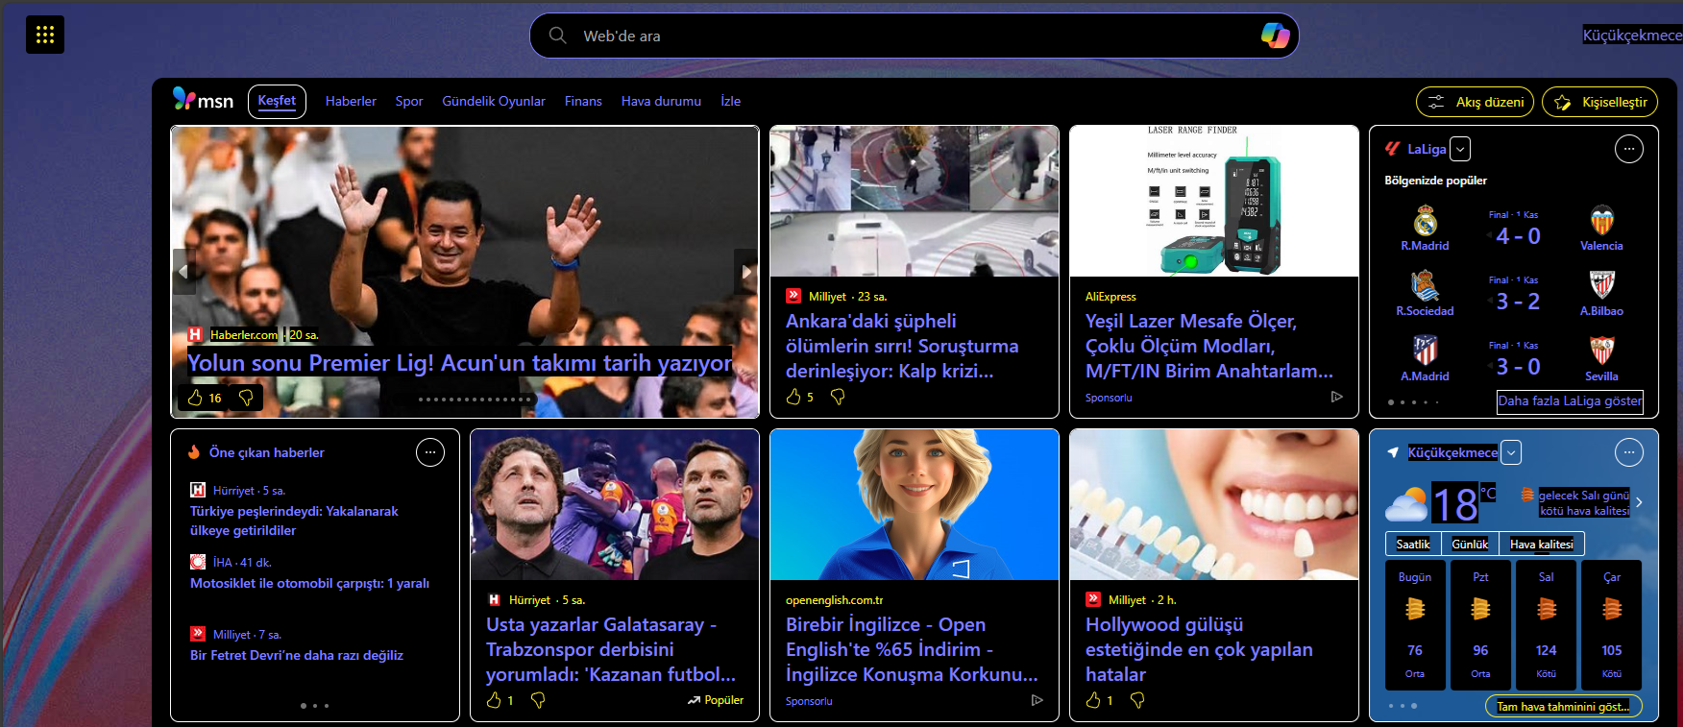Switch weather view to Günlük

[x=1470, y=544]
